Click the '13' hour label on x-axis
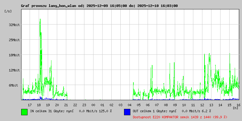This screenshot has width=242, height=121. (x=211, y=105)
